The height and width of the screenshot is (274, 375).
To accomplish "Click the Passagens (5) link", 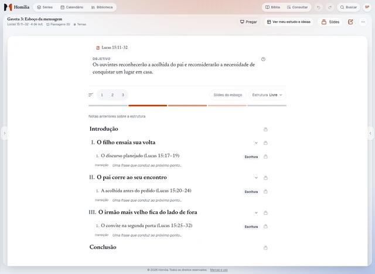I will pyautogui.click(x=58, y=24).
